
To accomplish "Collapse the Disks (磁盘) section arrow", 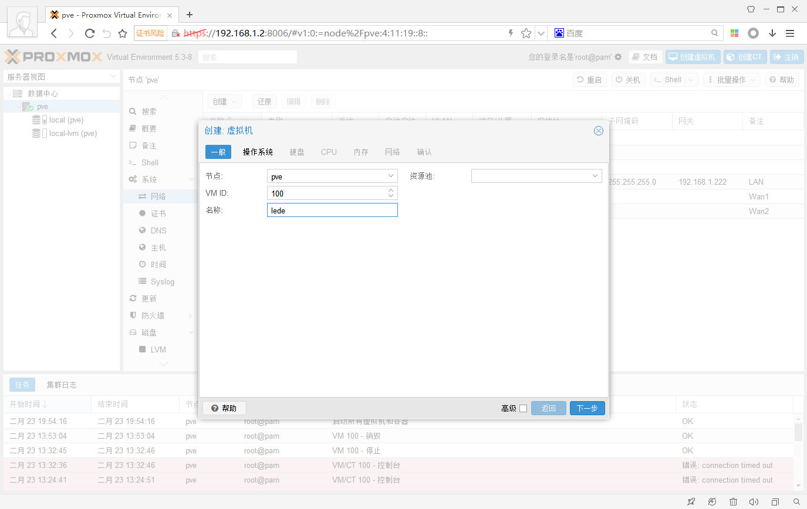I will (190, 332).
